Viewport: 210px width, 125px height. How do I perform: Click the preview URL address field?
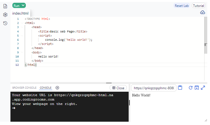pyautogui.click(x=154, y=88)
